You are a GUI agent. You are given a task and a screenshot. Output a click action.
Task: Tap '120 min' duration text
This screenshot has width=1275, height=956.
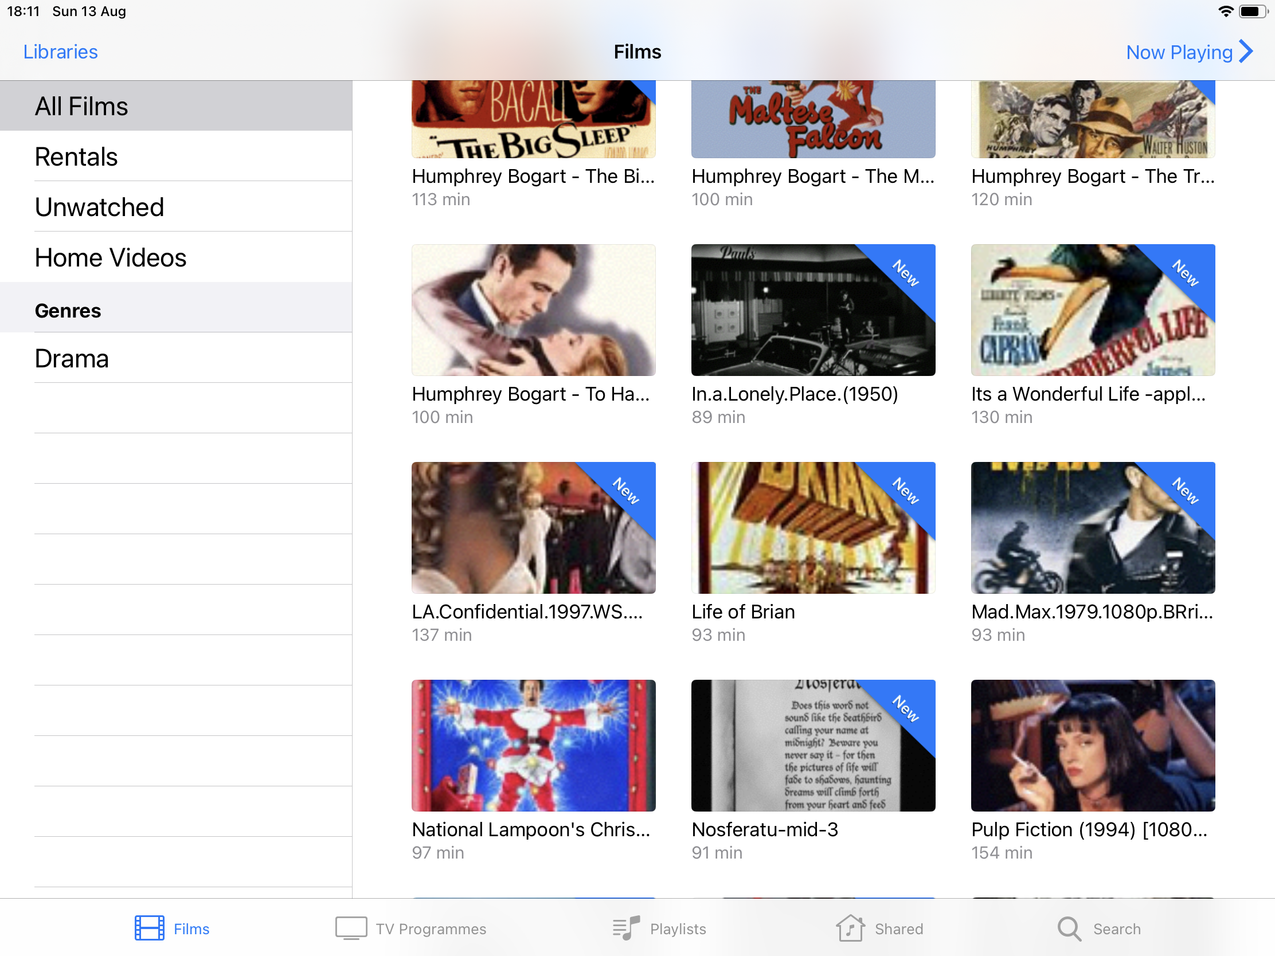[x=1002, y=199]
